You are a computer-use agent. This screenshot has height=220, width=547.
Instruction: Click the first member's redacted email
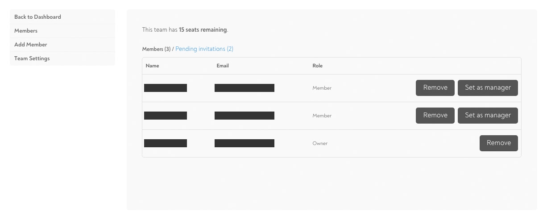point(244,88)
